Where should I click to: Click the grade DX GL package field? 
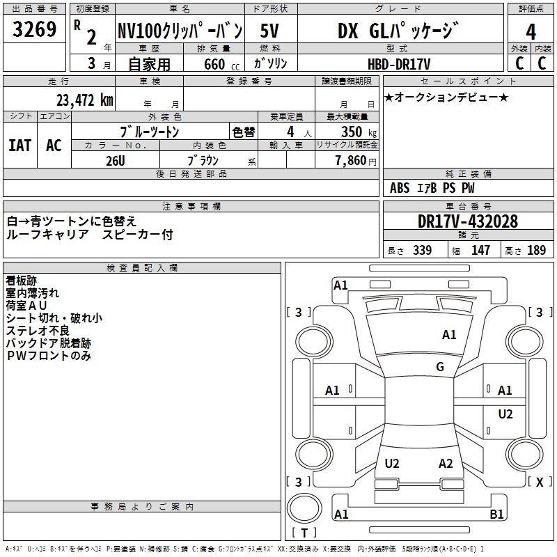pos(399,31)
